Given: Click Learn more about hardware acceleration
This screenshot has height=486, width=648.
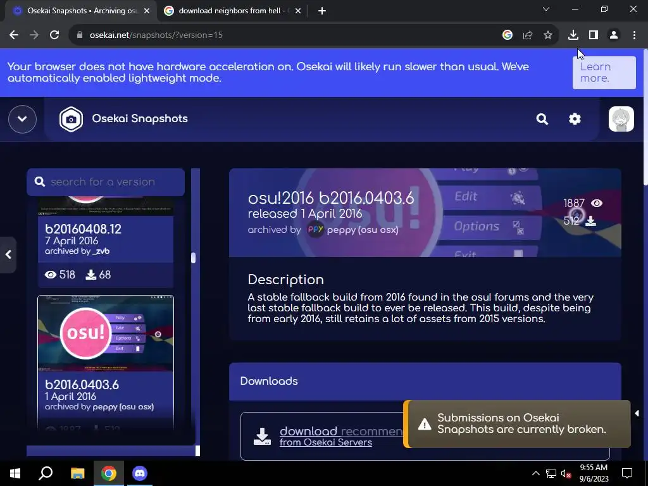Looking at the screenshot, I should [x=604, y=73].
